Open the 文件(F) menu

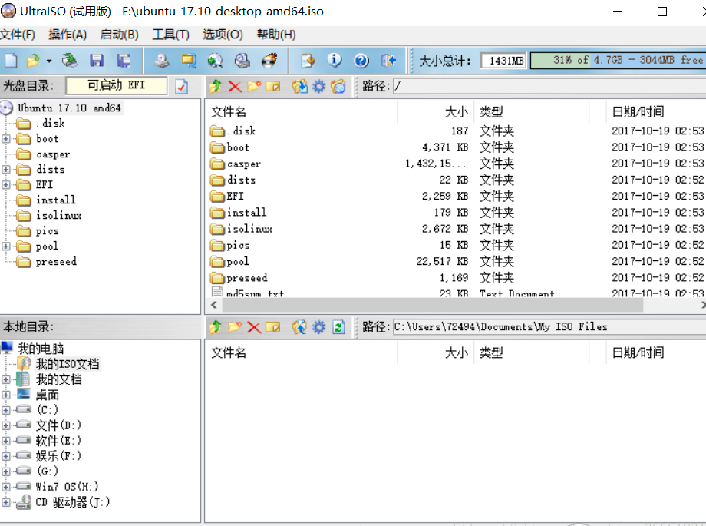click(17, 35)
